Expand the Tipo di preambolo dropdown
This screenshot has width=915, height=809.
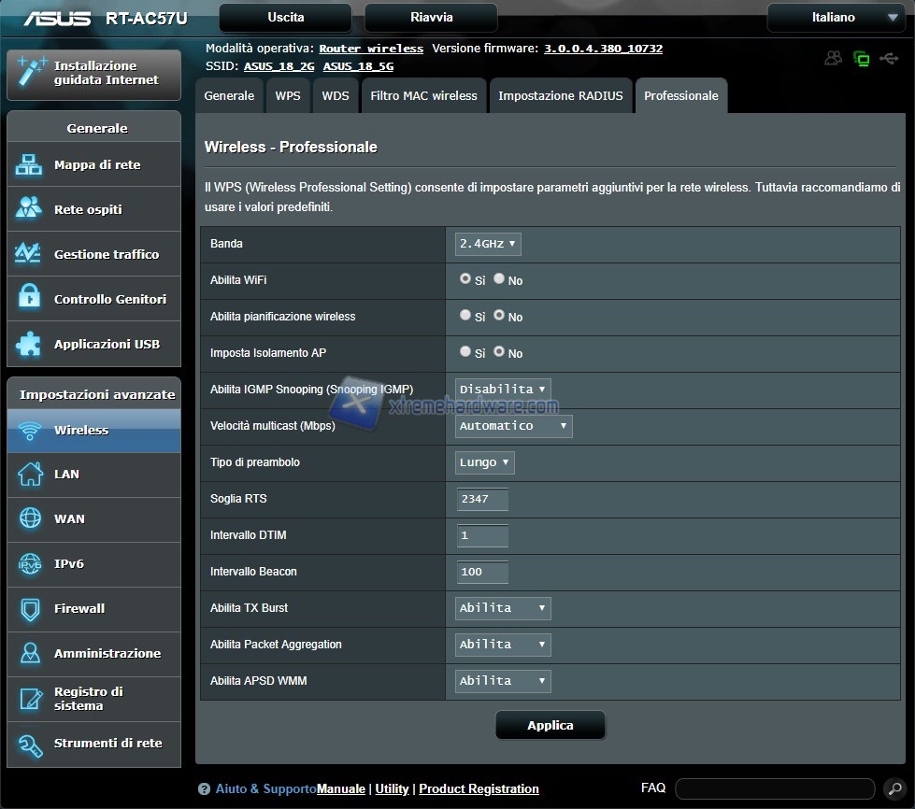pyautogui.click(x=484, y=462)
